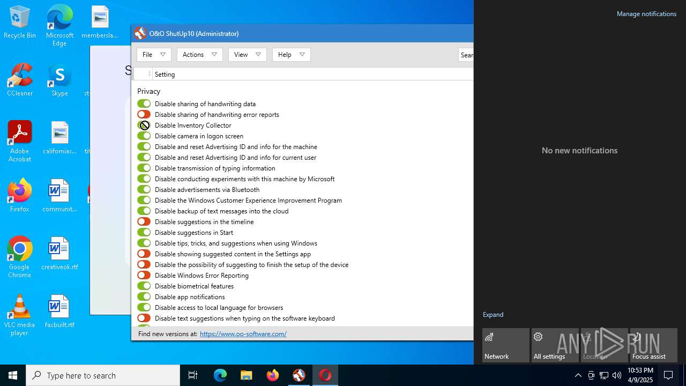Switch to O&O ShutUp10 taskbar icon
686x386 pixels.
[x=299, y=375]
